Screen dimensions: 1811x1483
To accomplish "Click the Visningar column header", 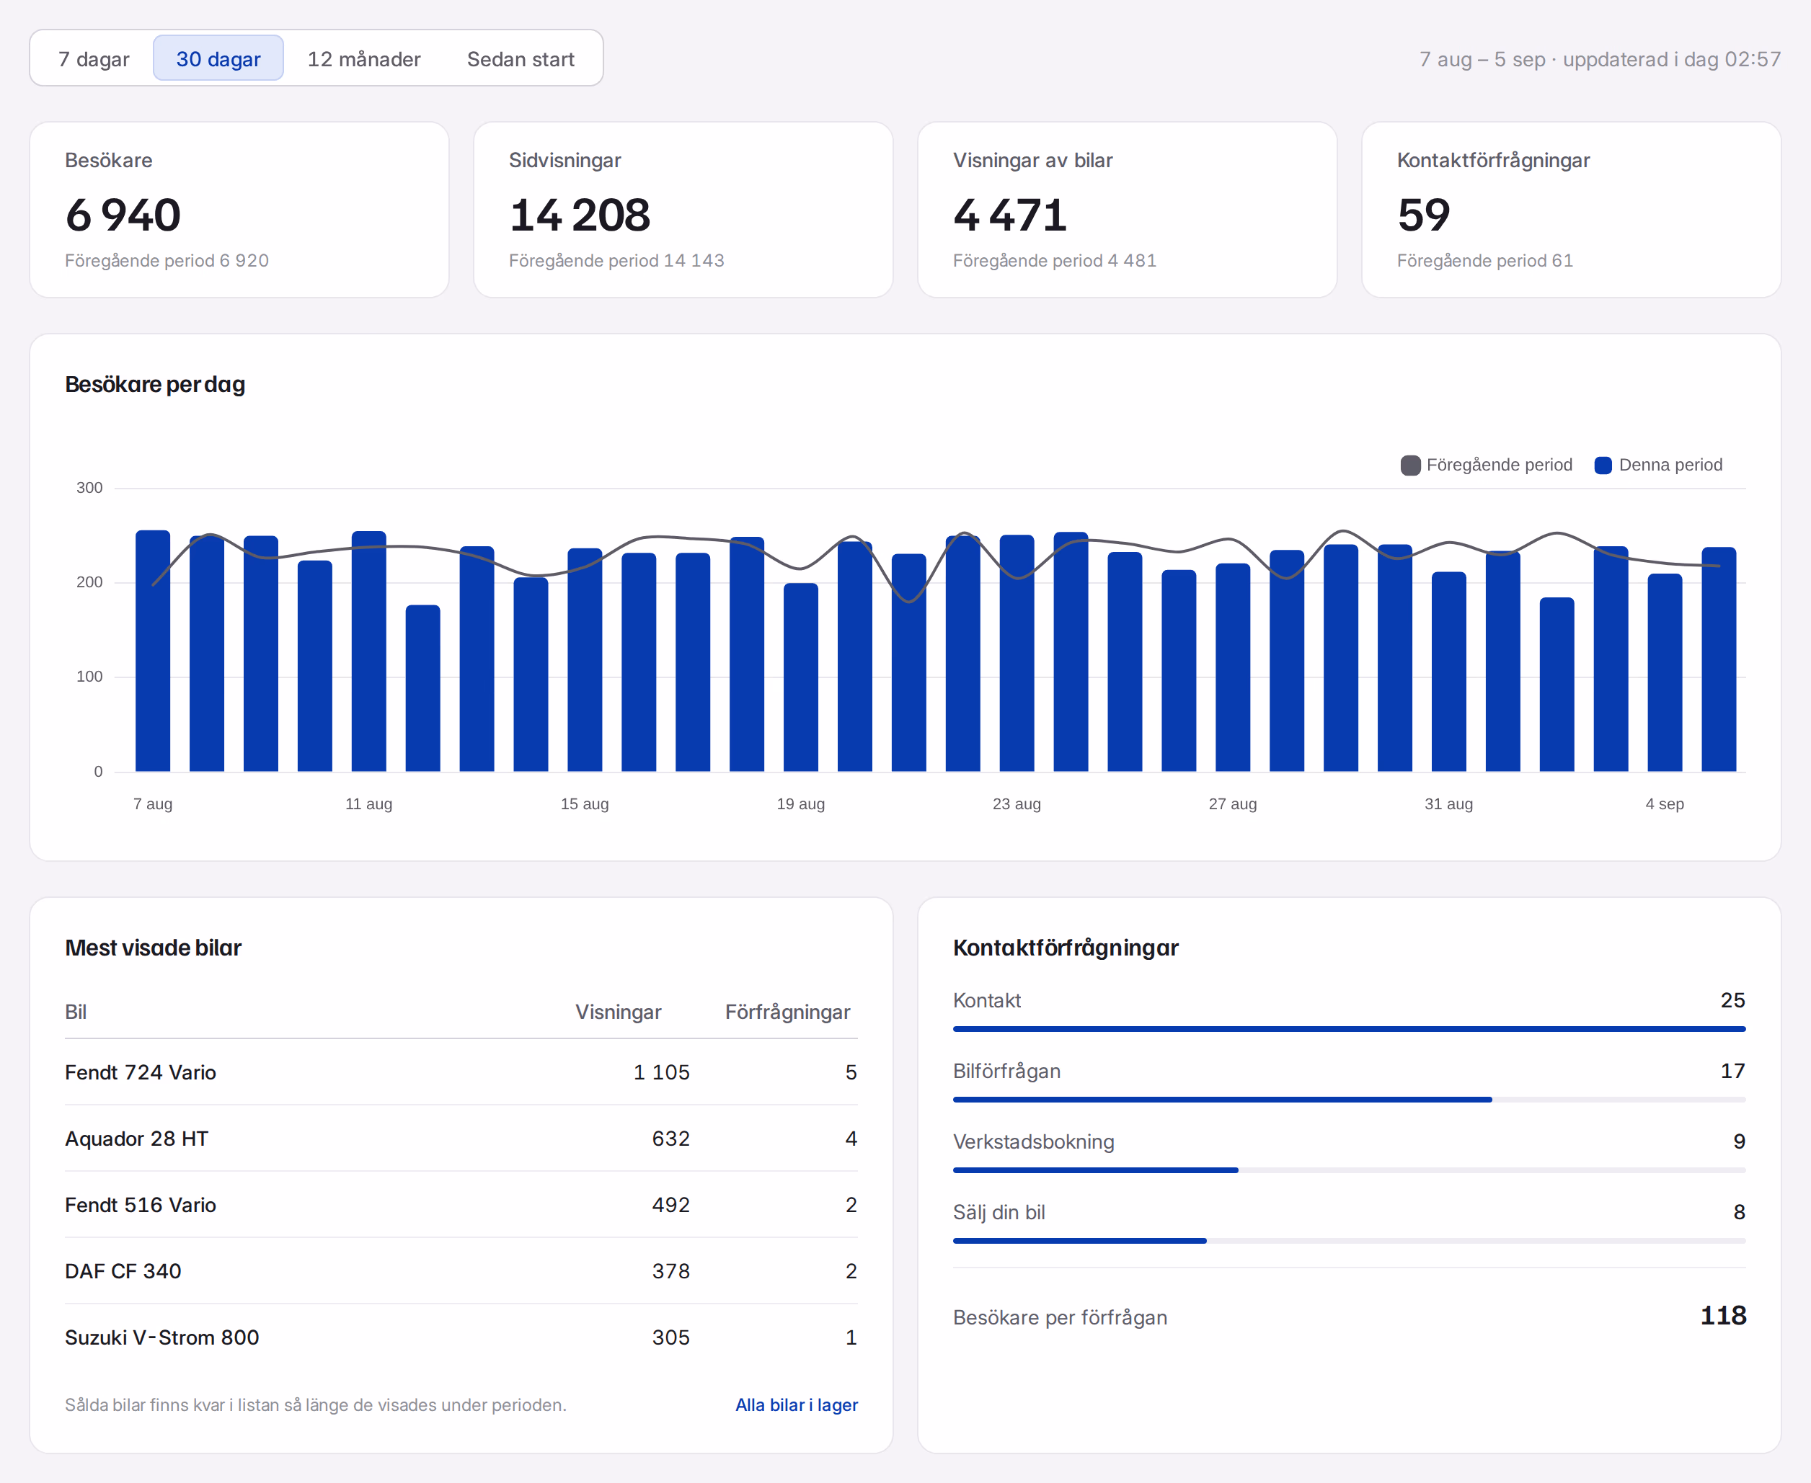I will pos(618,1012).
